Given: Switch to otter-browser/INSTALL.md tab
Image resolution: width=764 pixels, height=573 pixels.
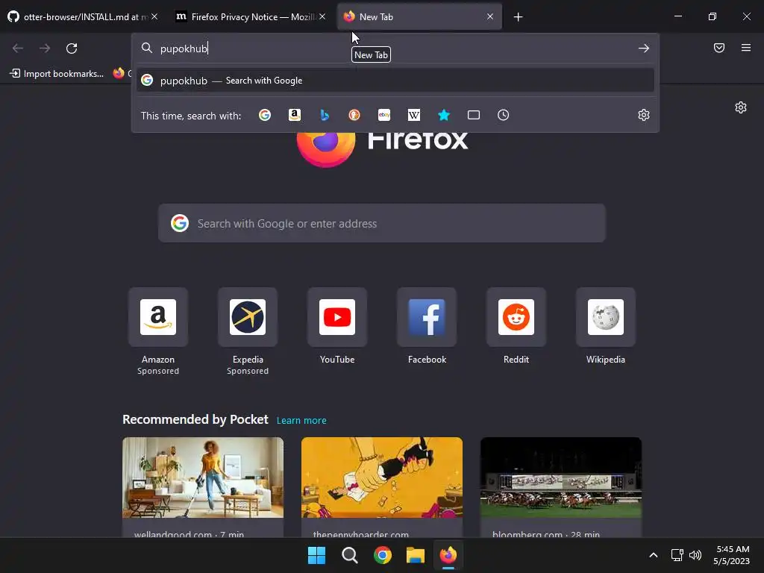Looking at the screenshot, I should coord(84,16).
